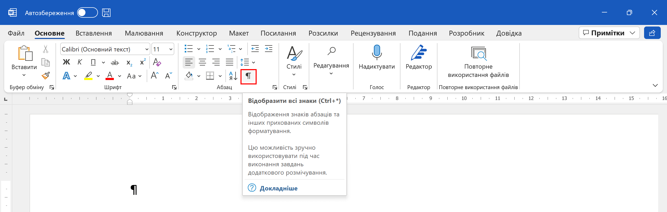Open the Конструктор tab

point(196,33)
